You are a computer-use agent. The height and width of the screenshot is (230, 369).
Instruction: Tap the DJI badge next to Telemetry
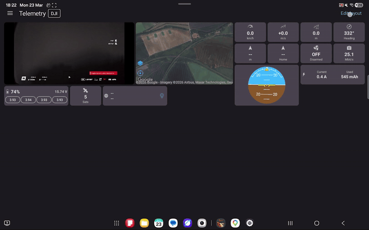click(x=54, y=13)
